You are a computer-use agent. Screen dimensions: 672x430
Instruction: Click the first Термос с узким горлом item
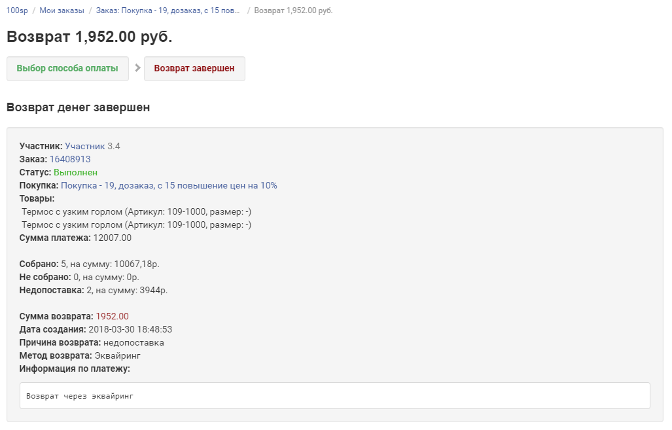point(136,211)
